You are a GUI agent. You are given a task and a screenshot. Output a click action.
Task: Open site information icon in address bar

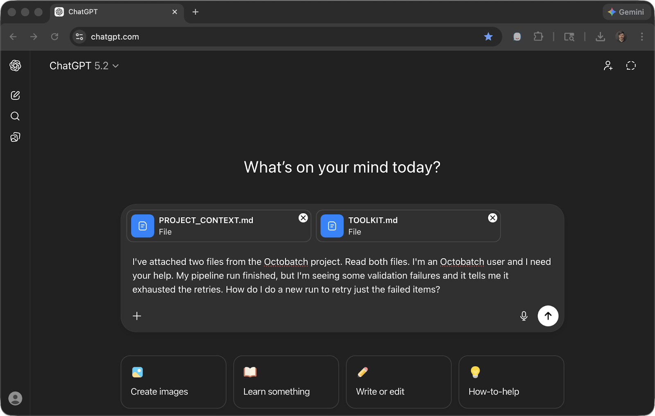(79, 37)
